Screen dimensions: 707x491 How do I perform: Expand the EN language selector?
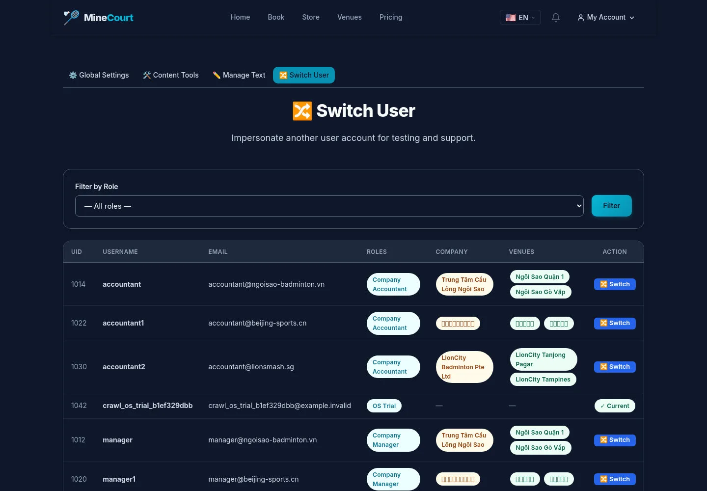pos(520,18)
